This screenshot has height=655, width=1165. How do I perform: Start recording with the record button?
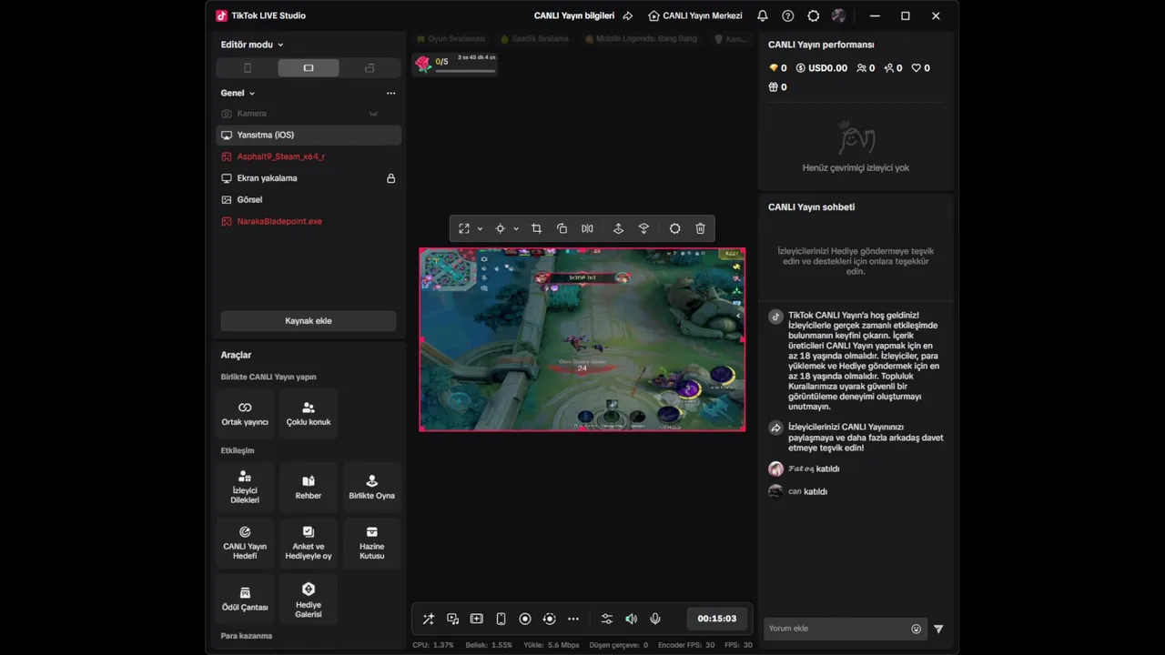(x=525, y=619)
